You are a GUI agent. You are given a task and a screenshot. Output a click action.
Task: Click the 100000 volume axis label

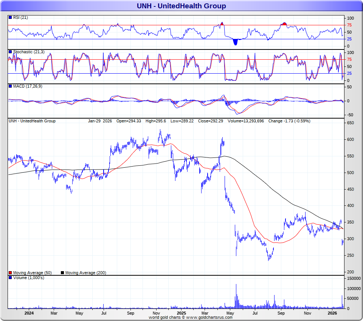coord(354,289)
